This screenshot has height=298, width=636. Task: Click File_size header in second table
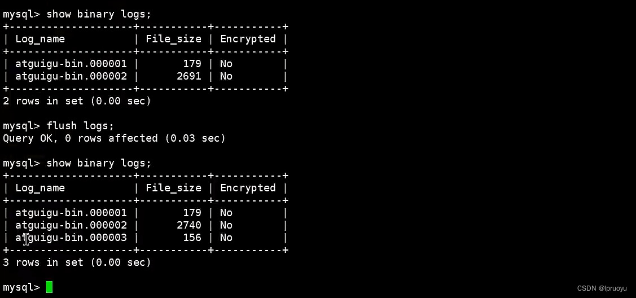174,188
